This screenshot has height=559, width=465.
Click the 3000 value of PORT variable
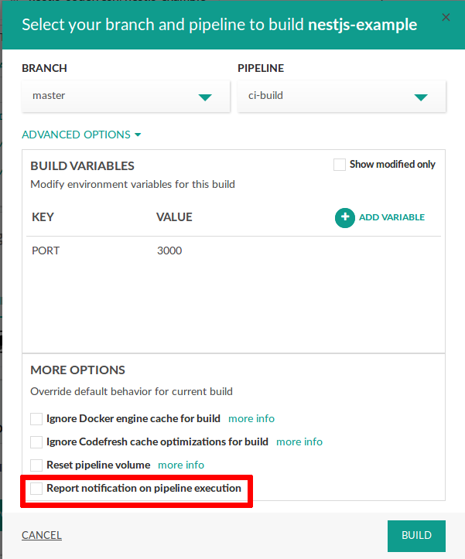pyautogui.click(x=169, y=251)
